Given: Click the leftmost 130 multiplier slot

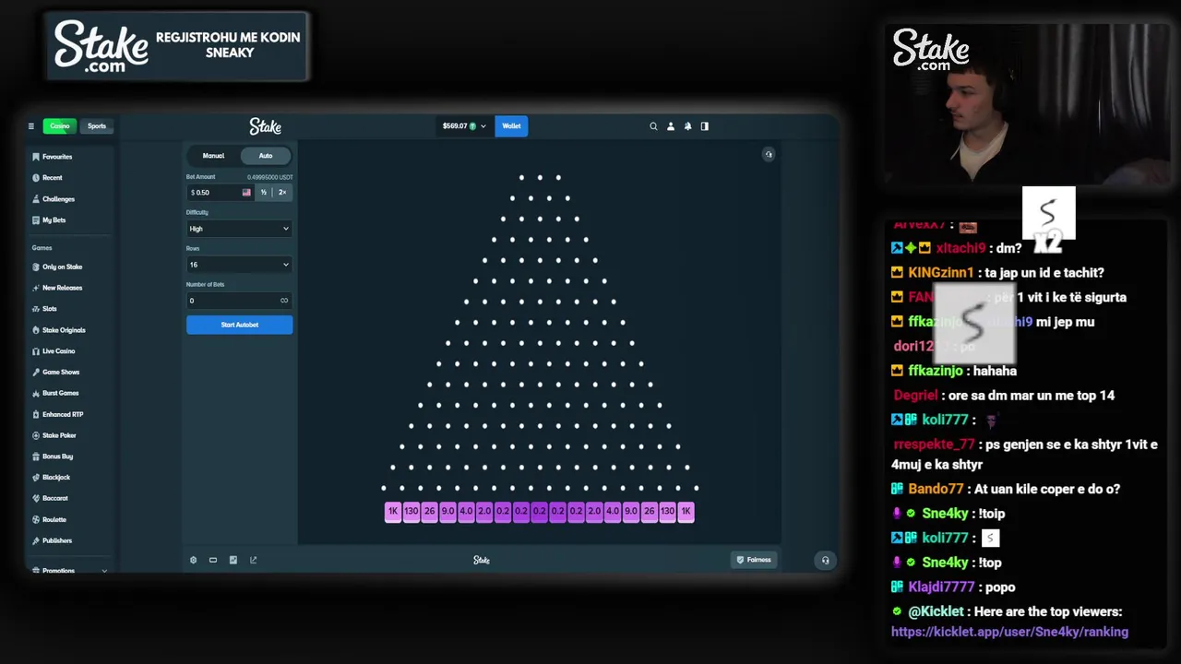Looking at the screenshot, I should click(x=412, y=511).
